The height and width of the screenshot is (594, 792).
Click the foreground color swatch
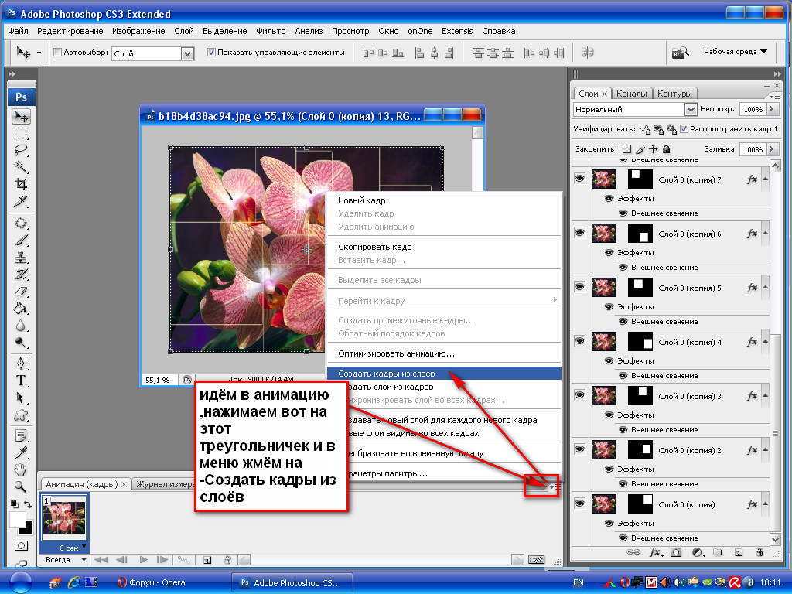coord(17,519)
